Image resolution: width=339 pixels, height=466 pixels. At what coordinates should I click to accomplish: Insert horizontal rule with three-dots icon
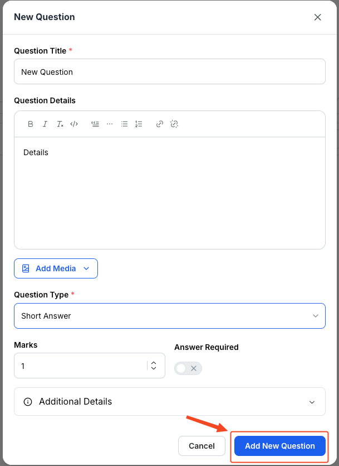point(110,124)
